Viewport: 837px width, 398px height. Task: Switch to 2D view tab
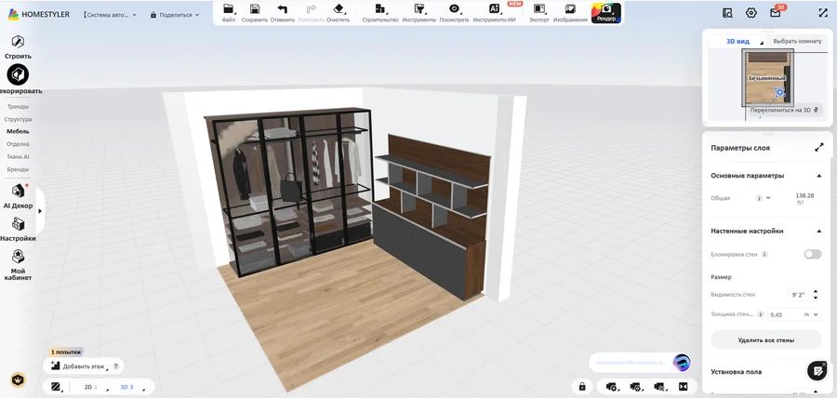(x=89, y=388)
